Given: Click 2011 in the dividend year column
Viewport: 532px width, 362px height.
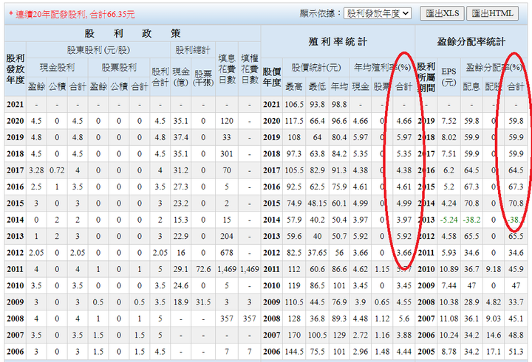Looking at the screenshot, I should coord(16,269).
